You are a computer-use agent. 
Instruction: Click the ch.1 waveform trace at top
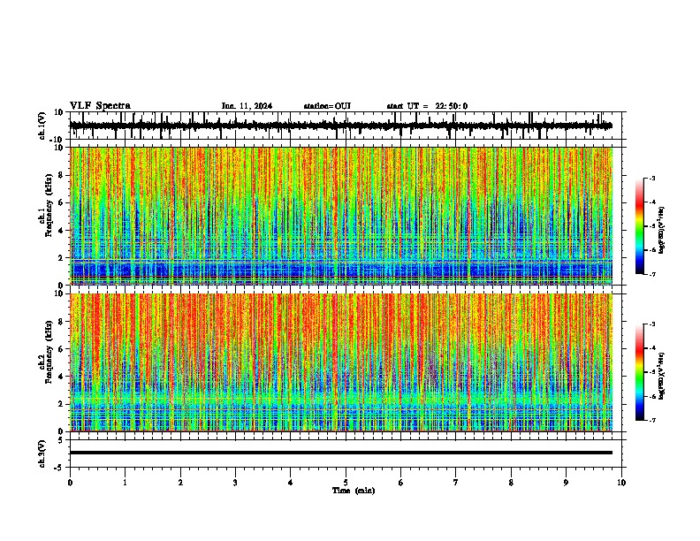(341, 126)
